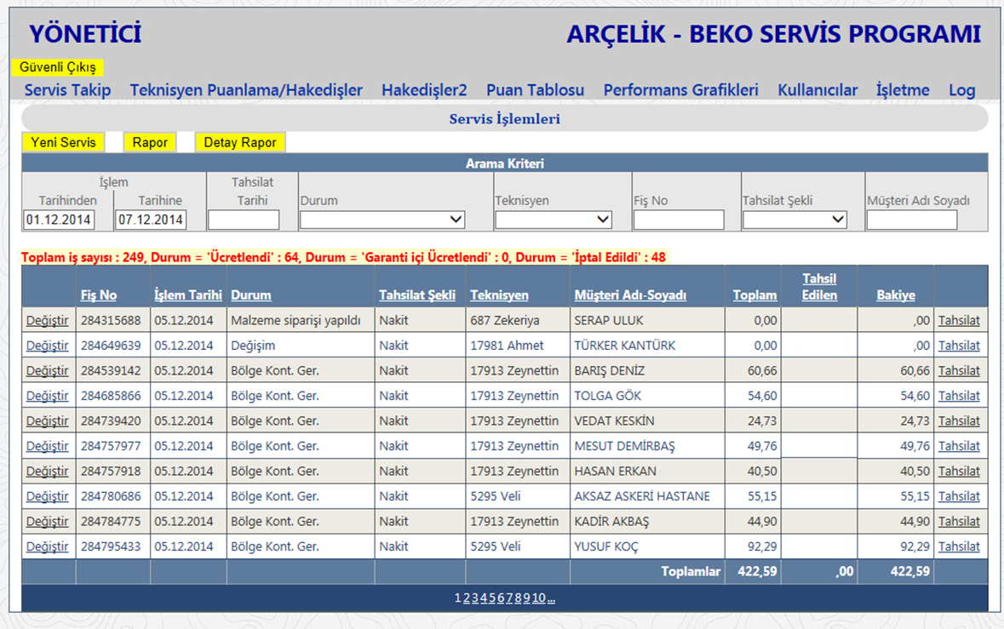Go to results page 2

(466, 598)
